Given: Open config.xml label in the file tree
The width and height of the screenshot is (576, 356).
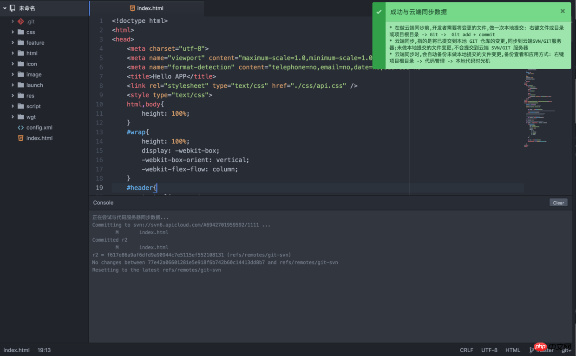Looking at the screenshot, I should [x=39, y=127].
